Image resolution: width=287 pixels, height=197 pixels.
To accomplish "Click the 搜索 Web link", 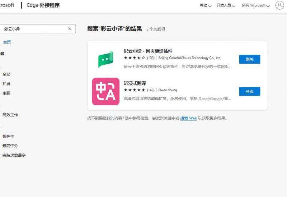I will pos(189,118).
